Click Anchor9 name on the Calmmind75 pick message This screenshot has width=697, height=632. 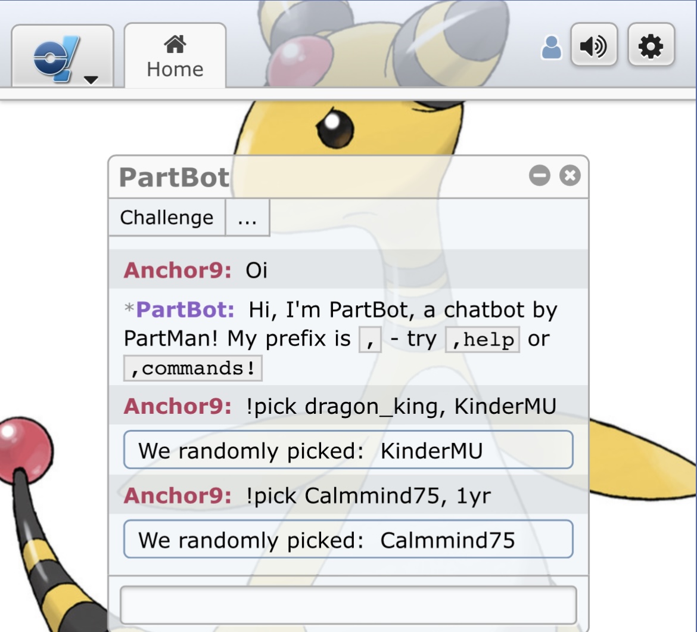point(177,495)
